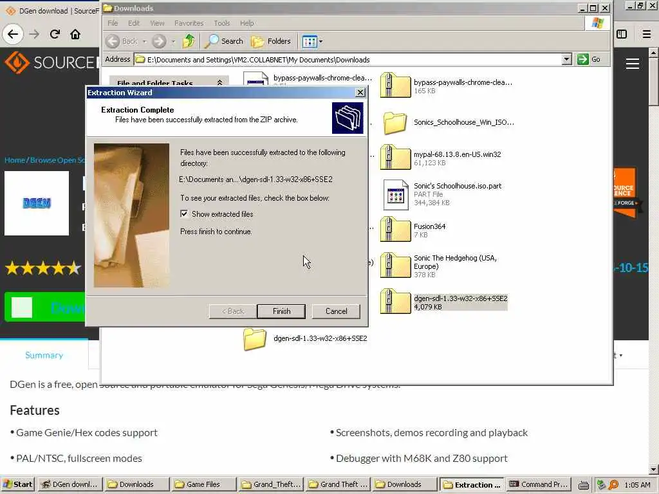This screenshot has width=659, height=494.
Task: Go to the browser home page icon
Action: [x=75, y=34]
